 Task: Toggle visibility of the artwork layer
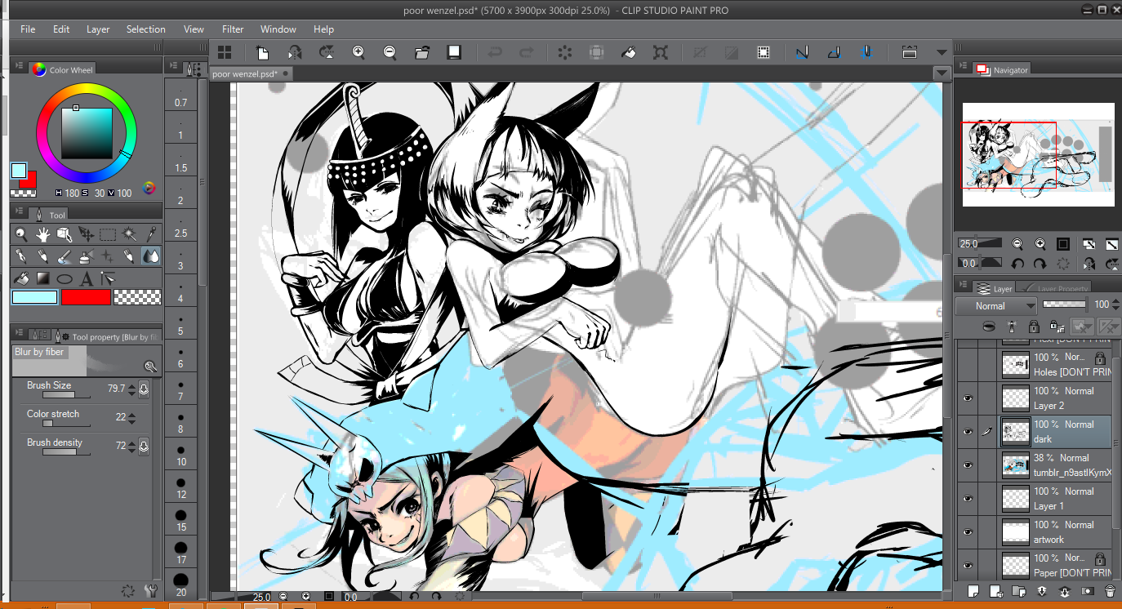(968, 532)
